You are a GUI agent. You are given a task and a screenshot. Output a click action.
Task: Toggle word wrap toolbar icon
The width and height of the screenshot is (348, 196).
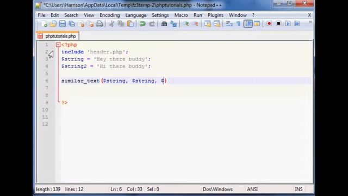(x=229, y=24)
